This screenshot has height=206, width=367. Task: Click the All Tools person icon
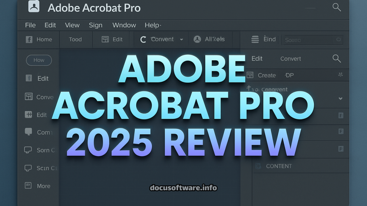(197, 40)
